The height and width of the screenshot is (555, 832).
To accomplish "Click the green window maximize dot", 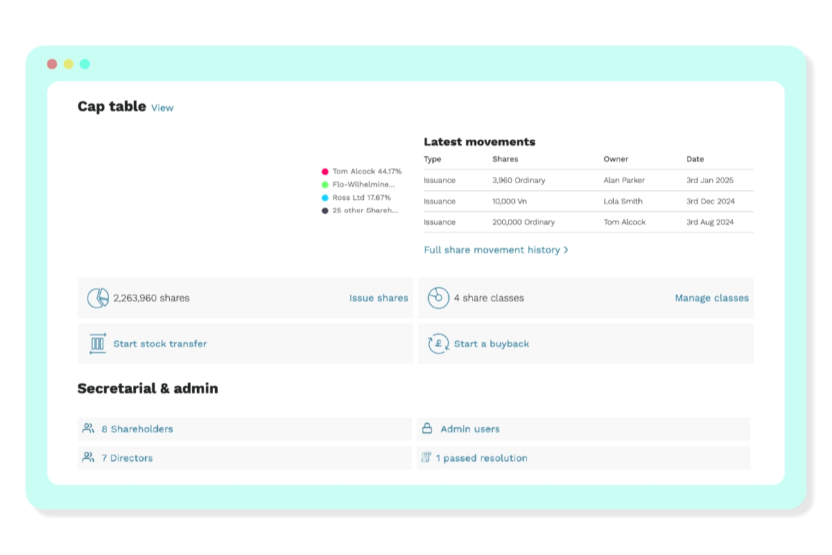I will pos(85,64).
